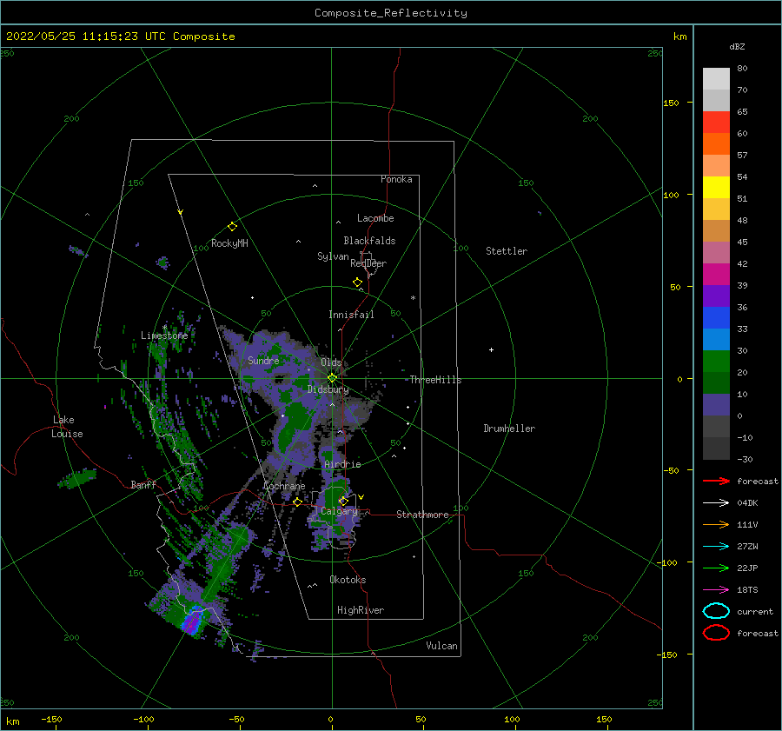Click the yellow diamond marker below RedDeer
782x731 pixels.
click(x=357, y=282)
